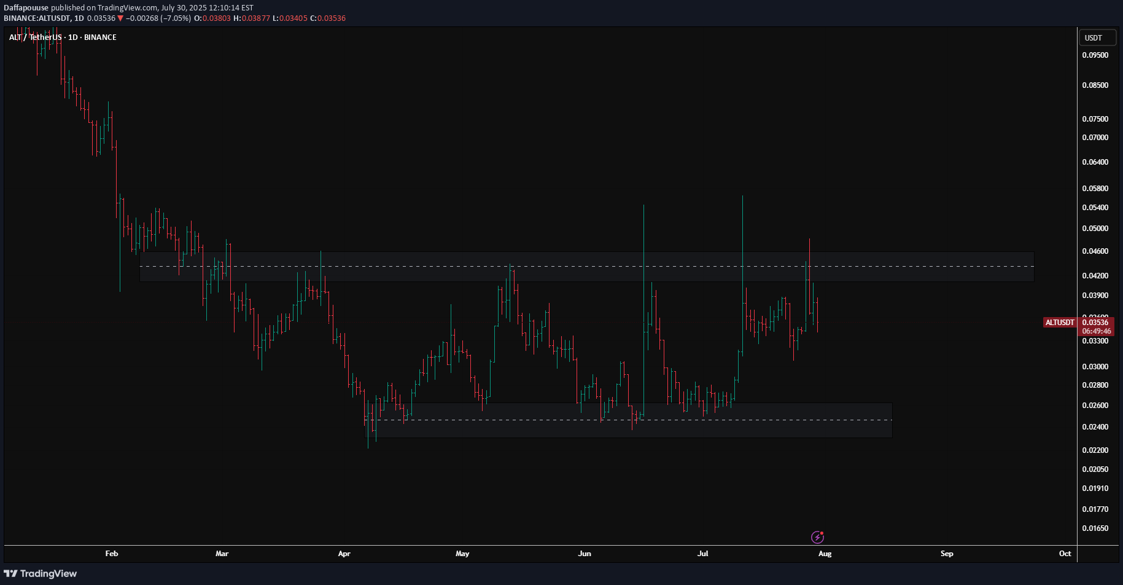This screenshot has width=1123, height=585.
Task: Click the 0.05400 price axis label
Action: (1095, 208)
